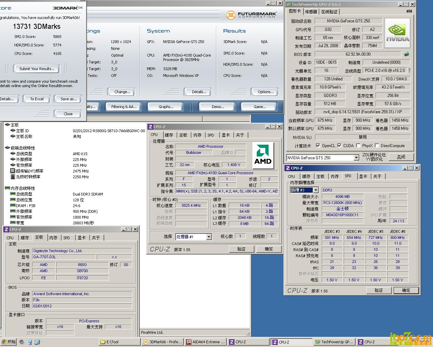Switch to 在线验证 tab in GPU-Z
Image resolution: width=433 pixels, height=347 pixels.
(x=329, y=12)
